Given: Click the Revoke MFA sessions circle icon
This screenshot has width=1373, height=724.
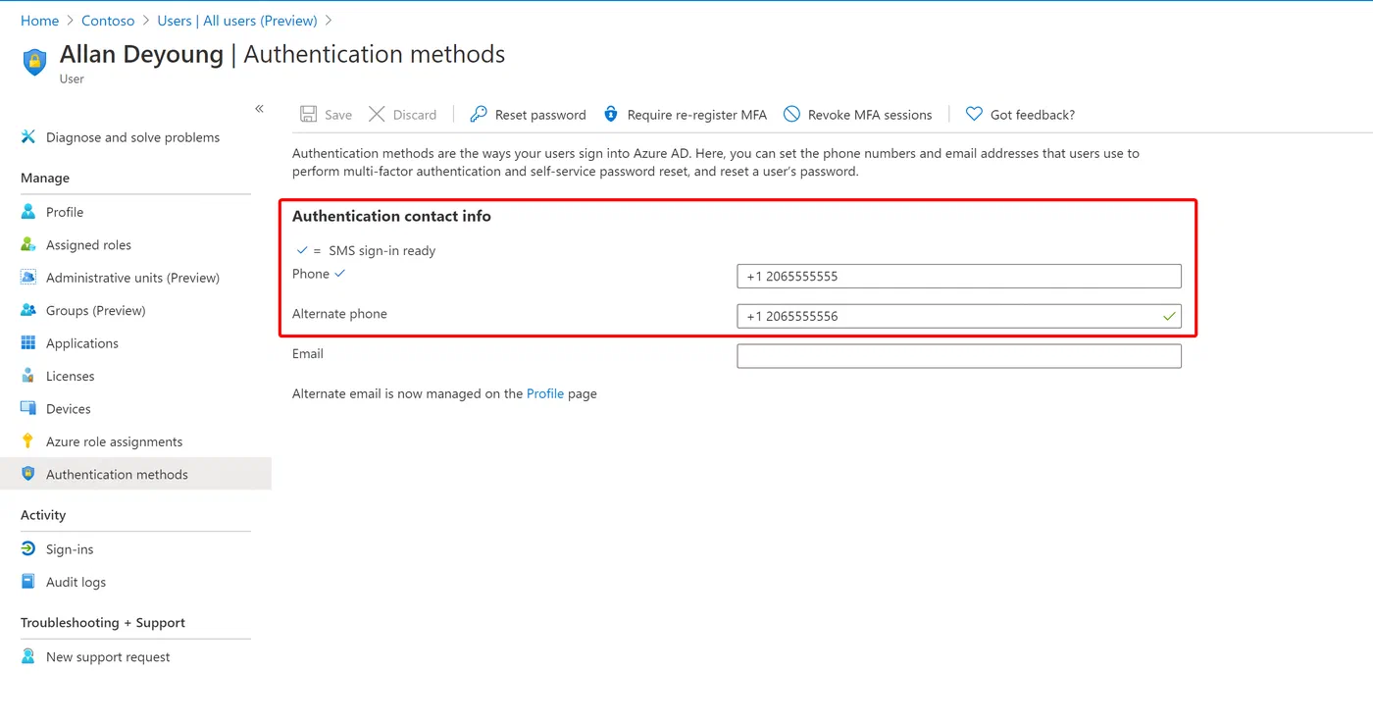Looking at the screenshot, I should pyautogui.click(x=791, y=115).
